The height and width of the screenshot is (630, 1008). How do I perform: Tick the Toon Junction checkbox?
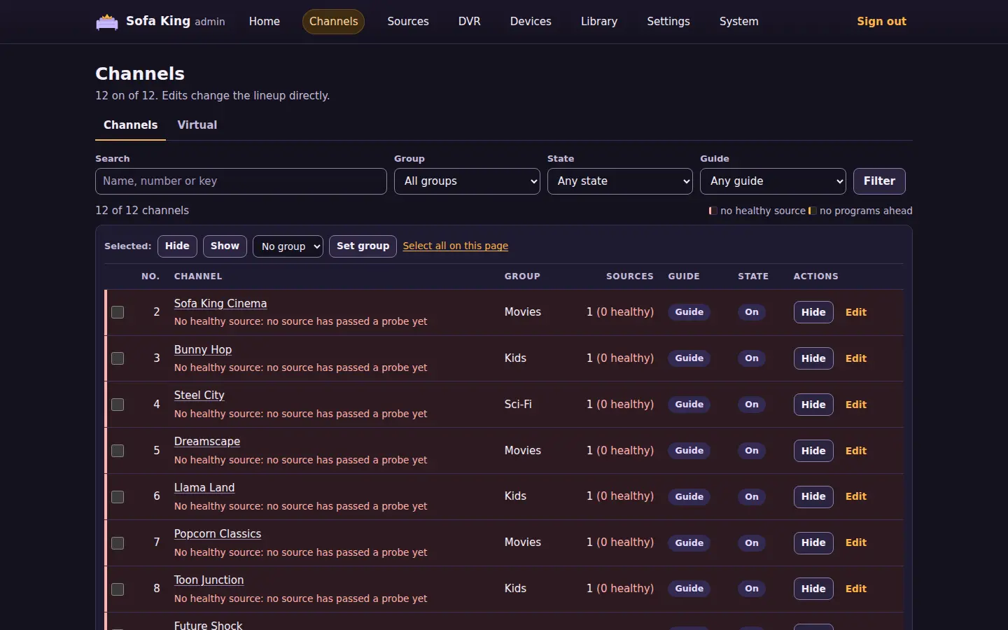pyautogui.click(x=118, y=589)
